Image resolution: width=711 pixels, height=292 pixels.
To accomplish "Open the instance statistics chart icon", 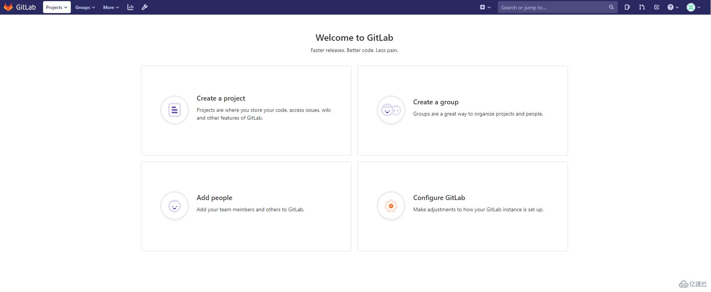I will pos(130,7).
